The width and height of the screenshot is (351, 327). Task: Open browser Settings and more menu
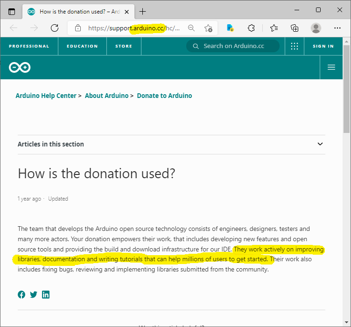coord(337,28)
